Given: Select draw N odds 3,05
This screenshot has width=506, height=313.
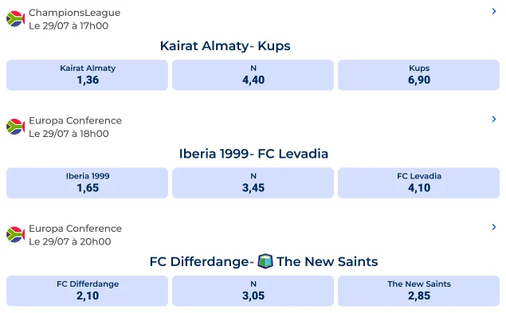Looking at the screenshot, I should click(x=253, y=291).
